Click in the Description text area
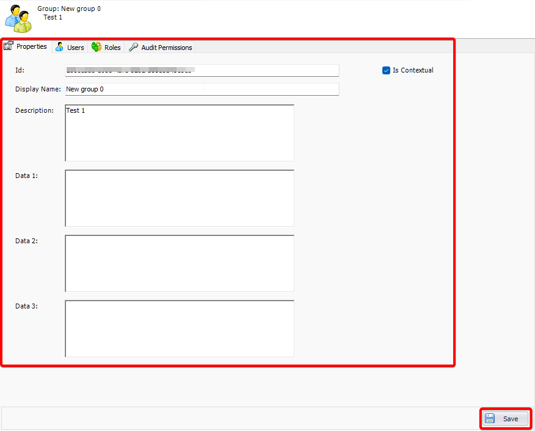 point(180,133)
